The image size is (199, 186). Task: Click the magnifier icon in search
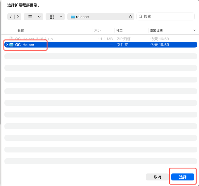click(x=140, y=16)
